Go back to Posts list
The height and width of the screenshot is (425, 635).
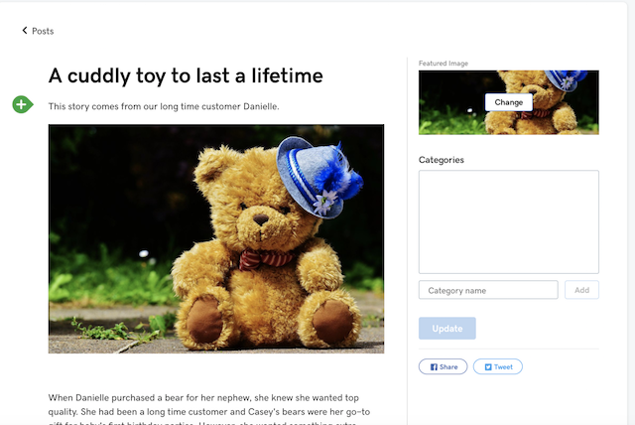point(38,31)
